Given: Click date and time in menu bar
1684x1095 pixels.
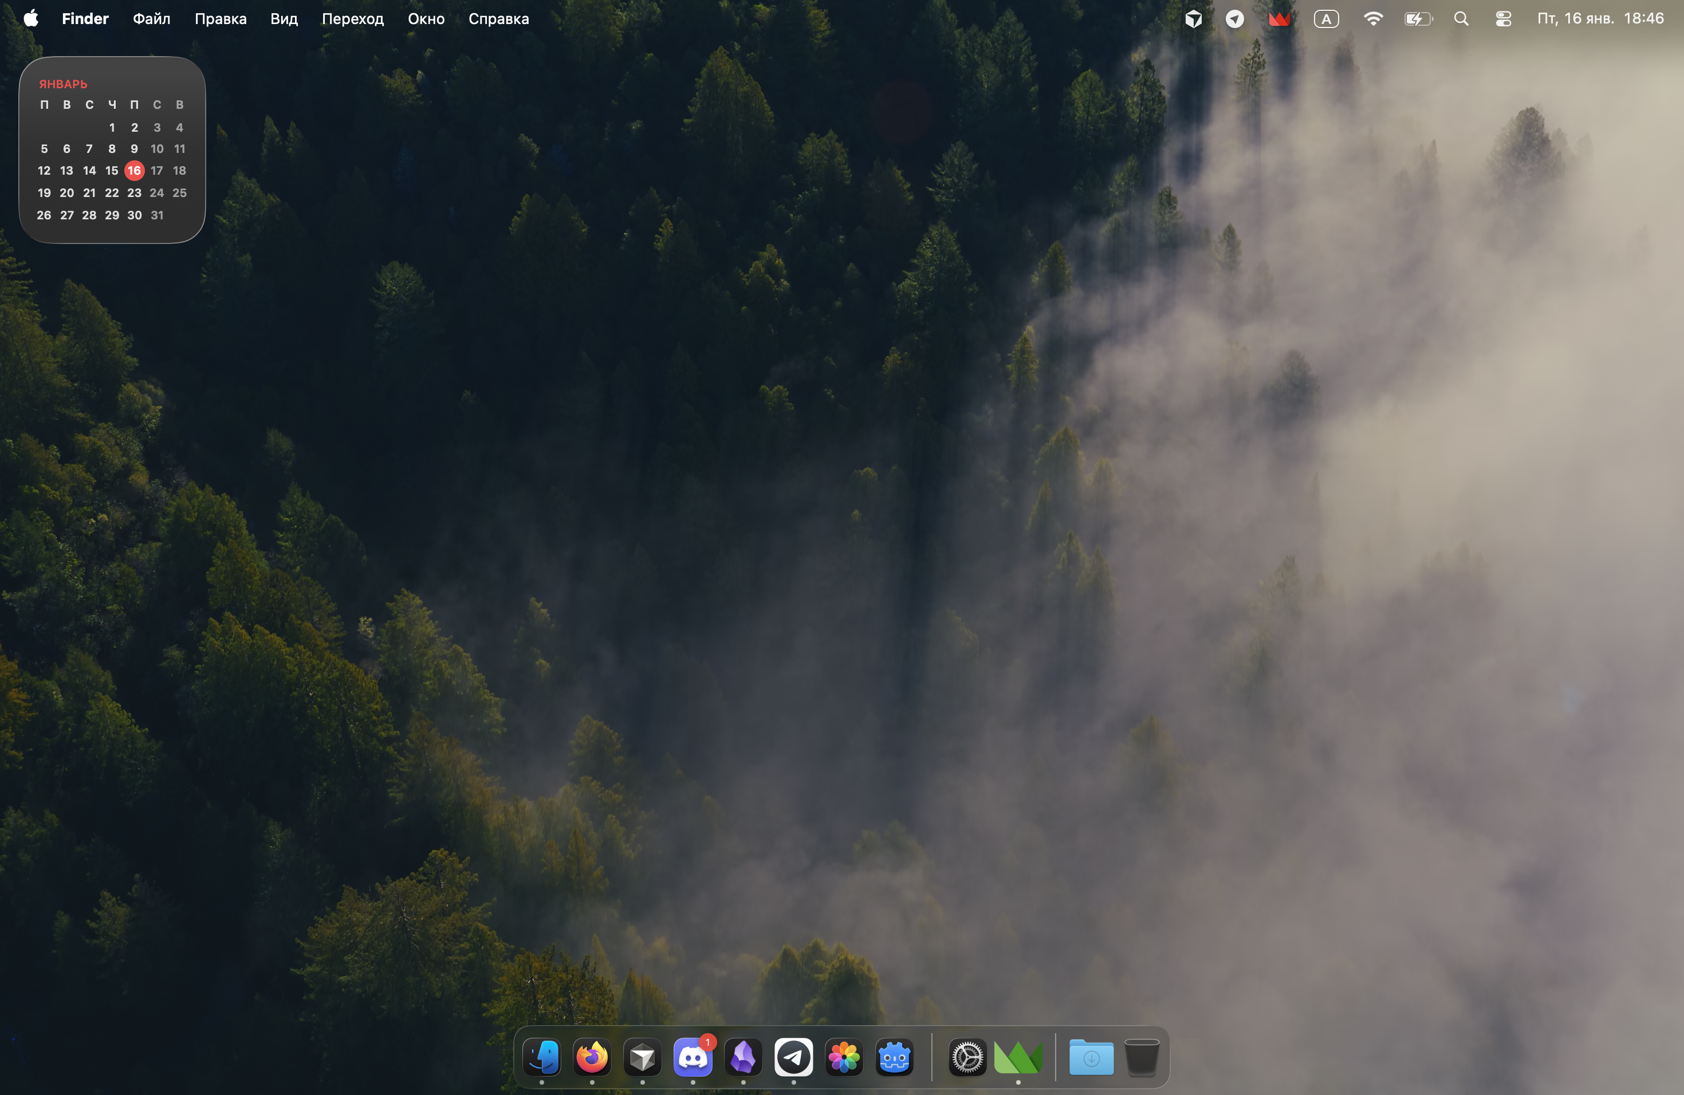Looking at the screenshot, I should click(1600, 19).
